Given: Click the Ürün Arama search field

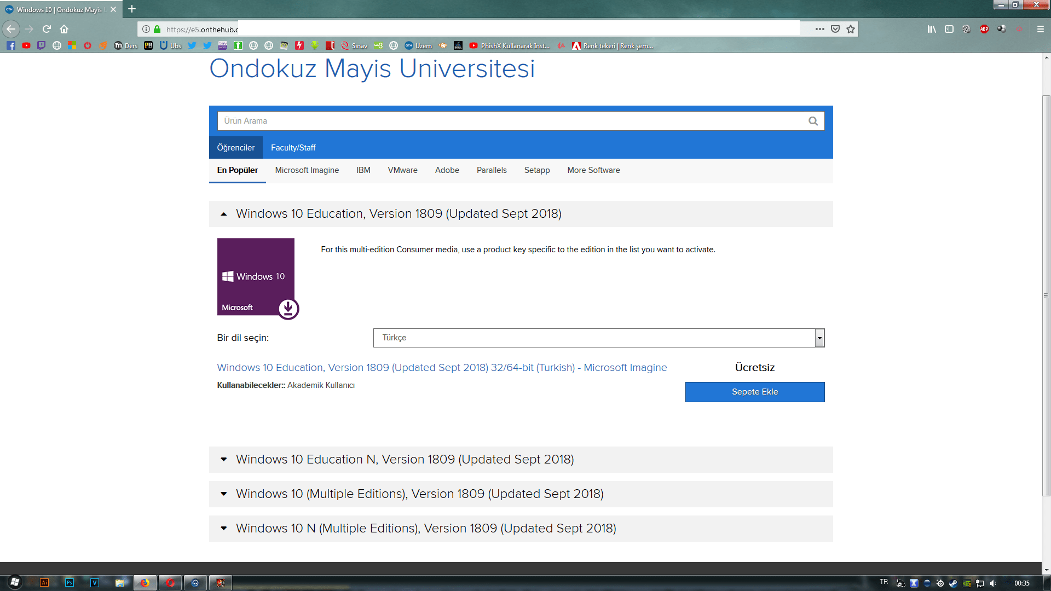Looking at the screenshot, I should 509,121.
